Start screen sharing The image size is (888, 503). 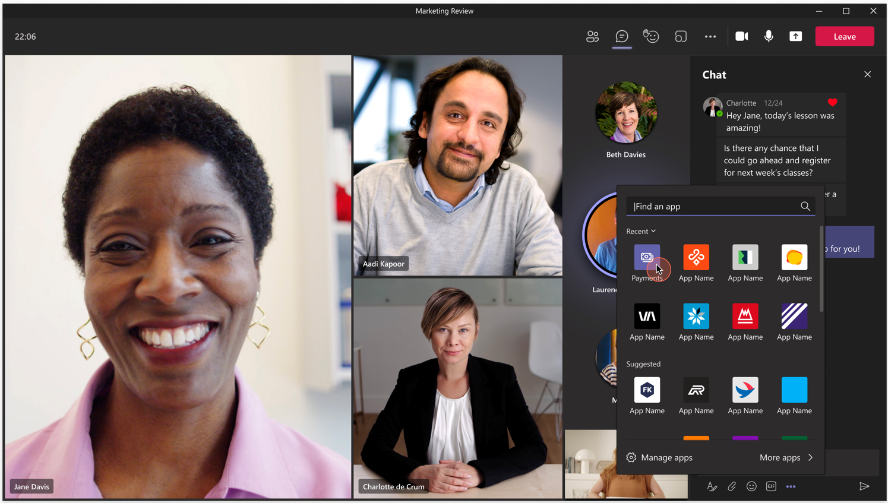795,36
